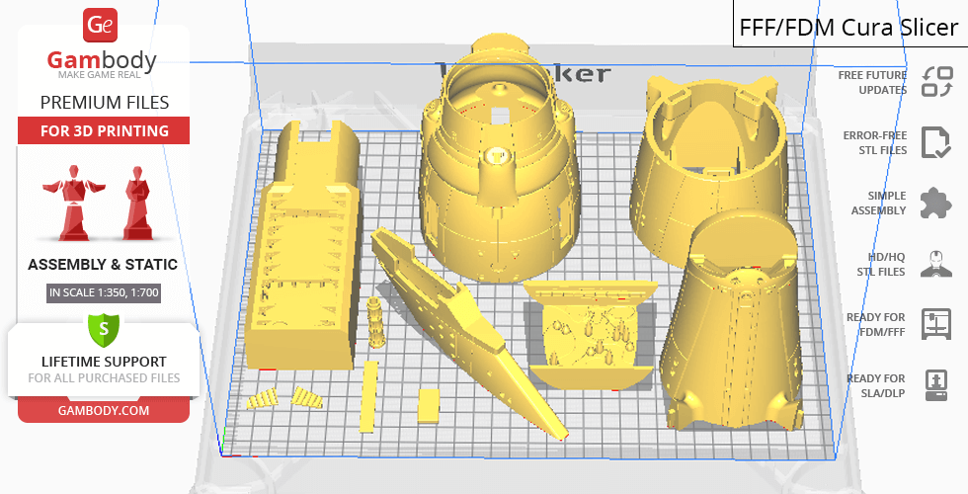Select the FFF/FDM Cura Slicer label
Viewport: 968px width, 494px height.
coord(849,27)
